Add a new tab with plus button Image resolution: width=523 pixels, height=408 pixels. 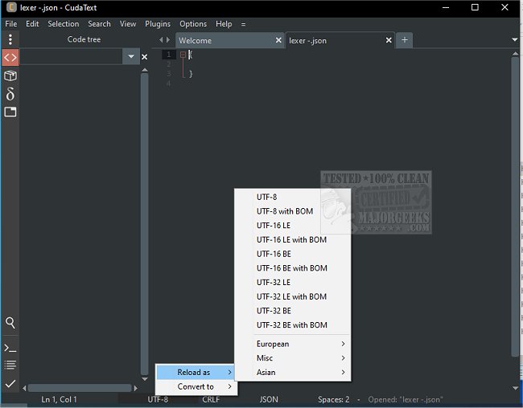(x=405, y=40)
